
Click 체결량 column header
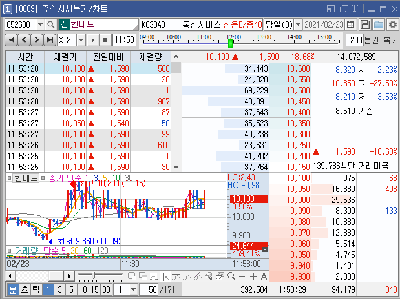(151, 57)
